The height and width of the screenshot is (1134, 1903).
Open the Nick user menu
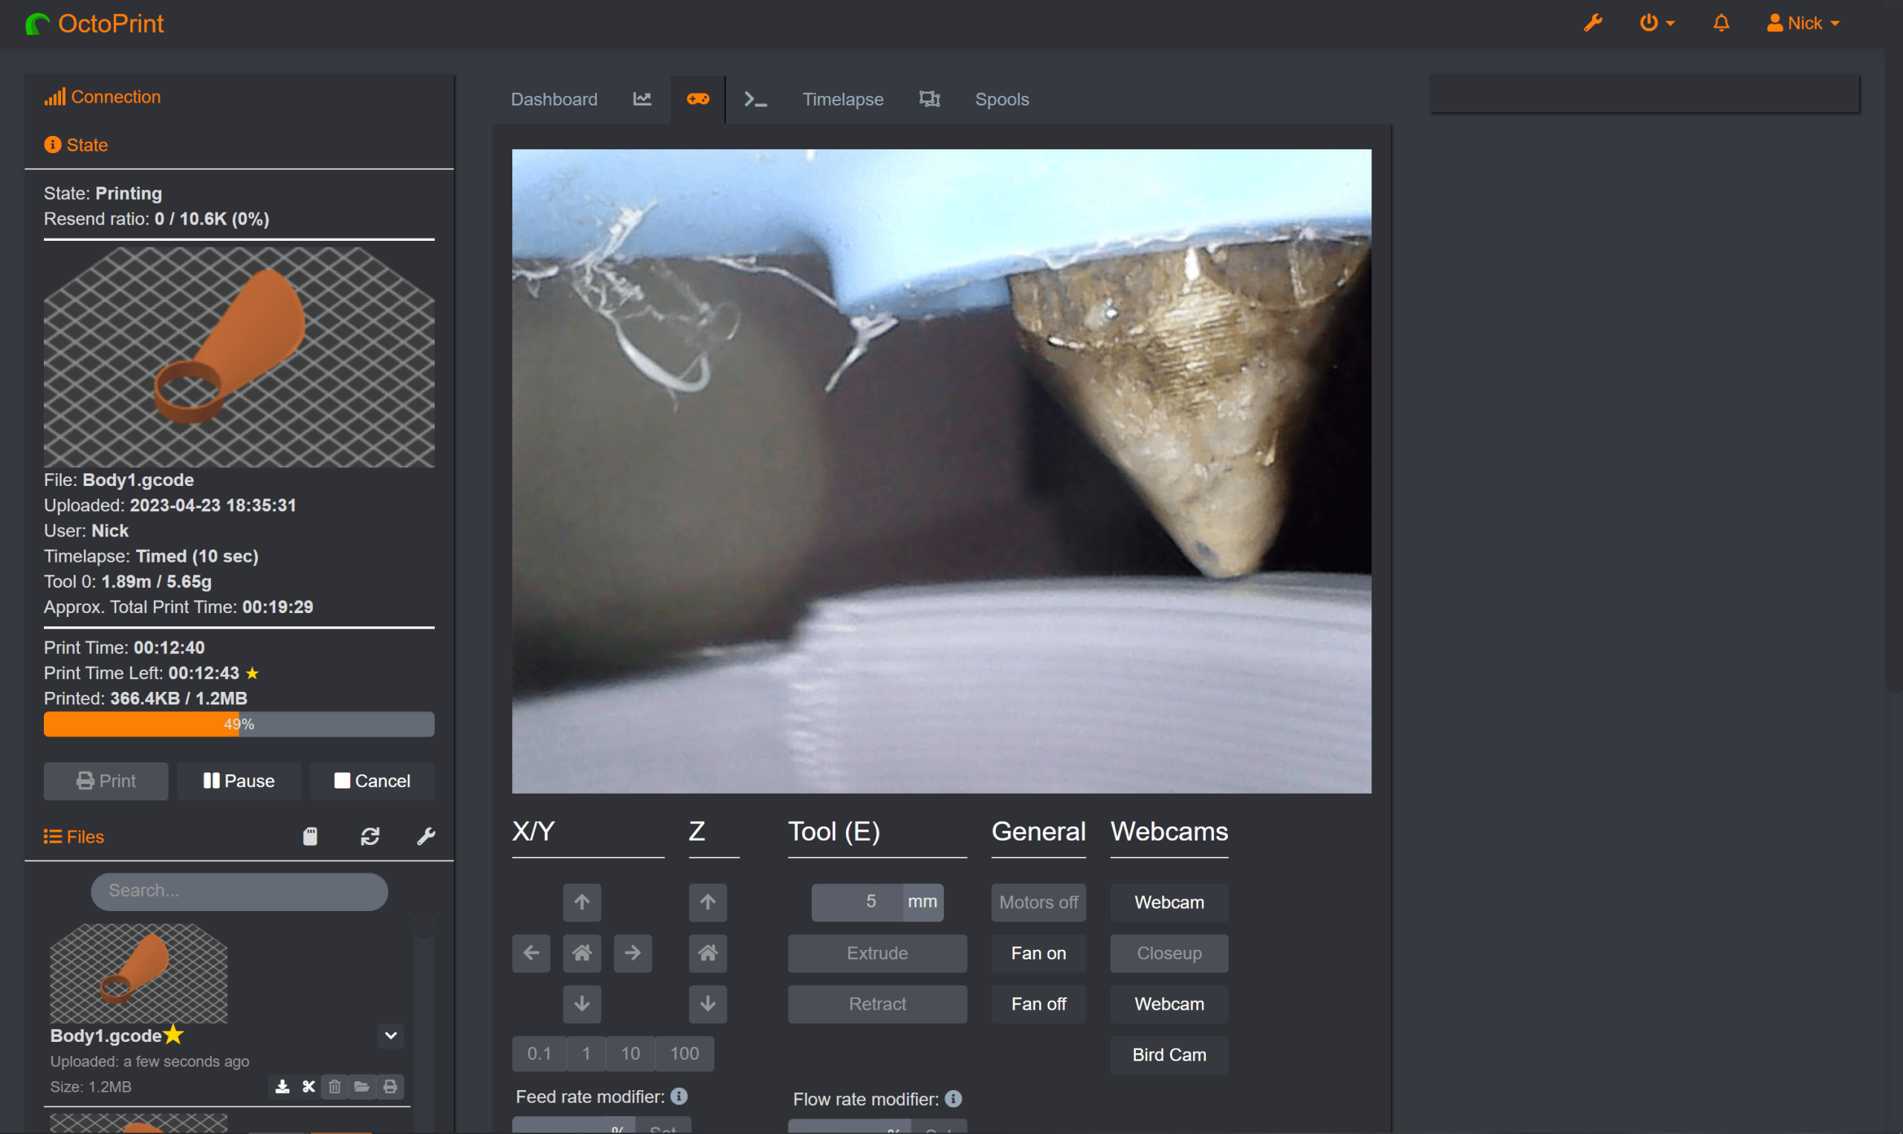click(x=1803, y=23)
